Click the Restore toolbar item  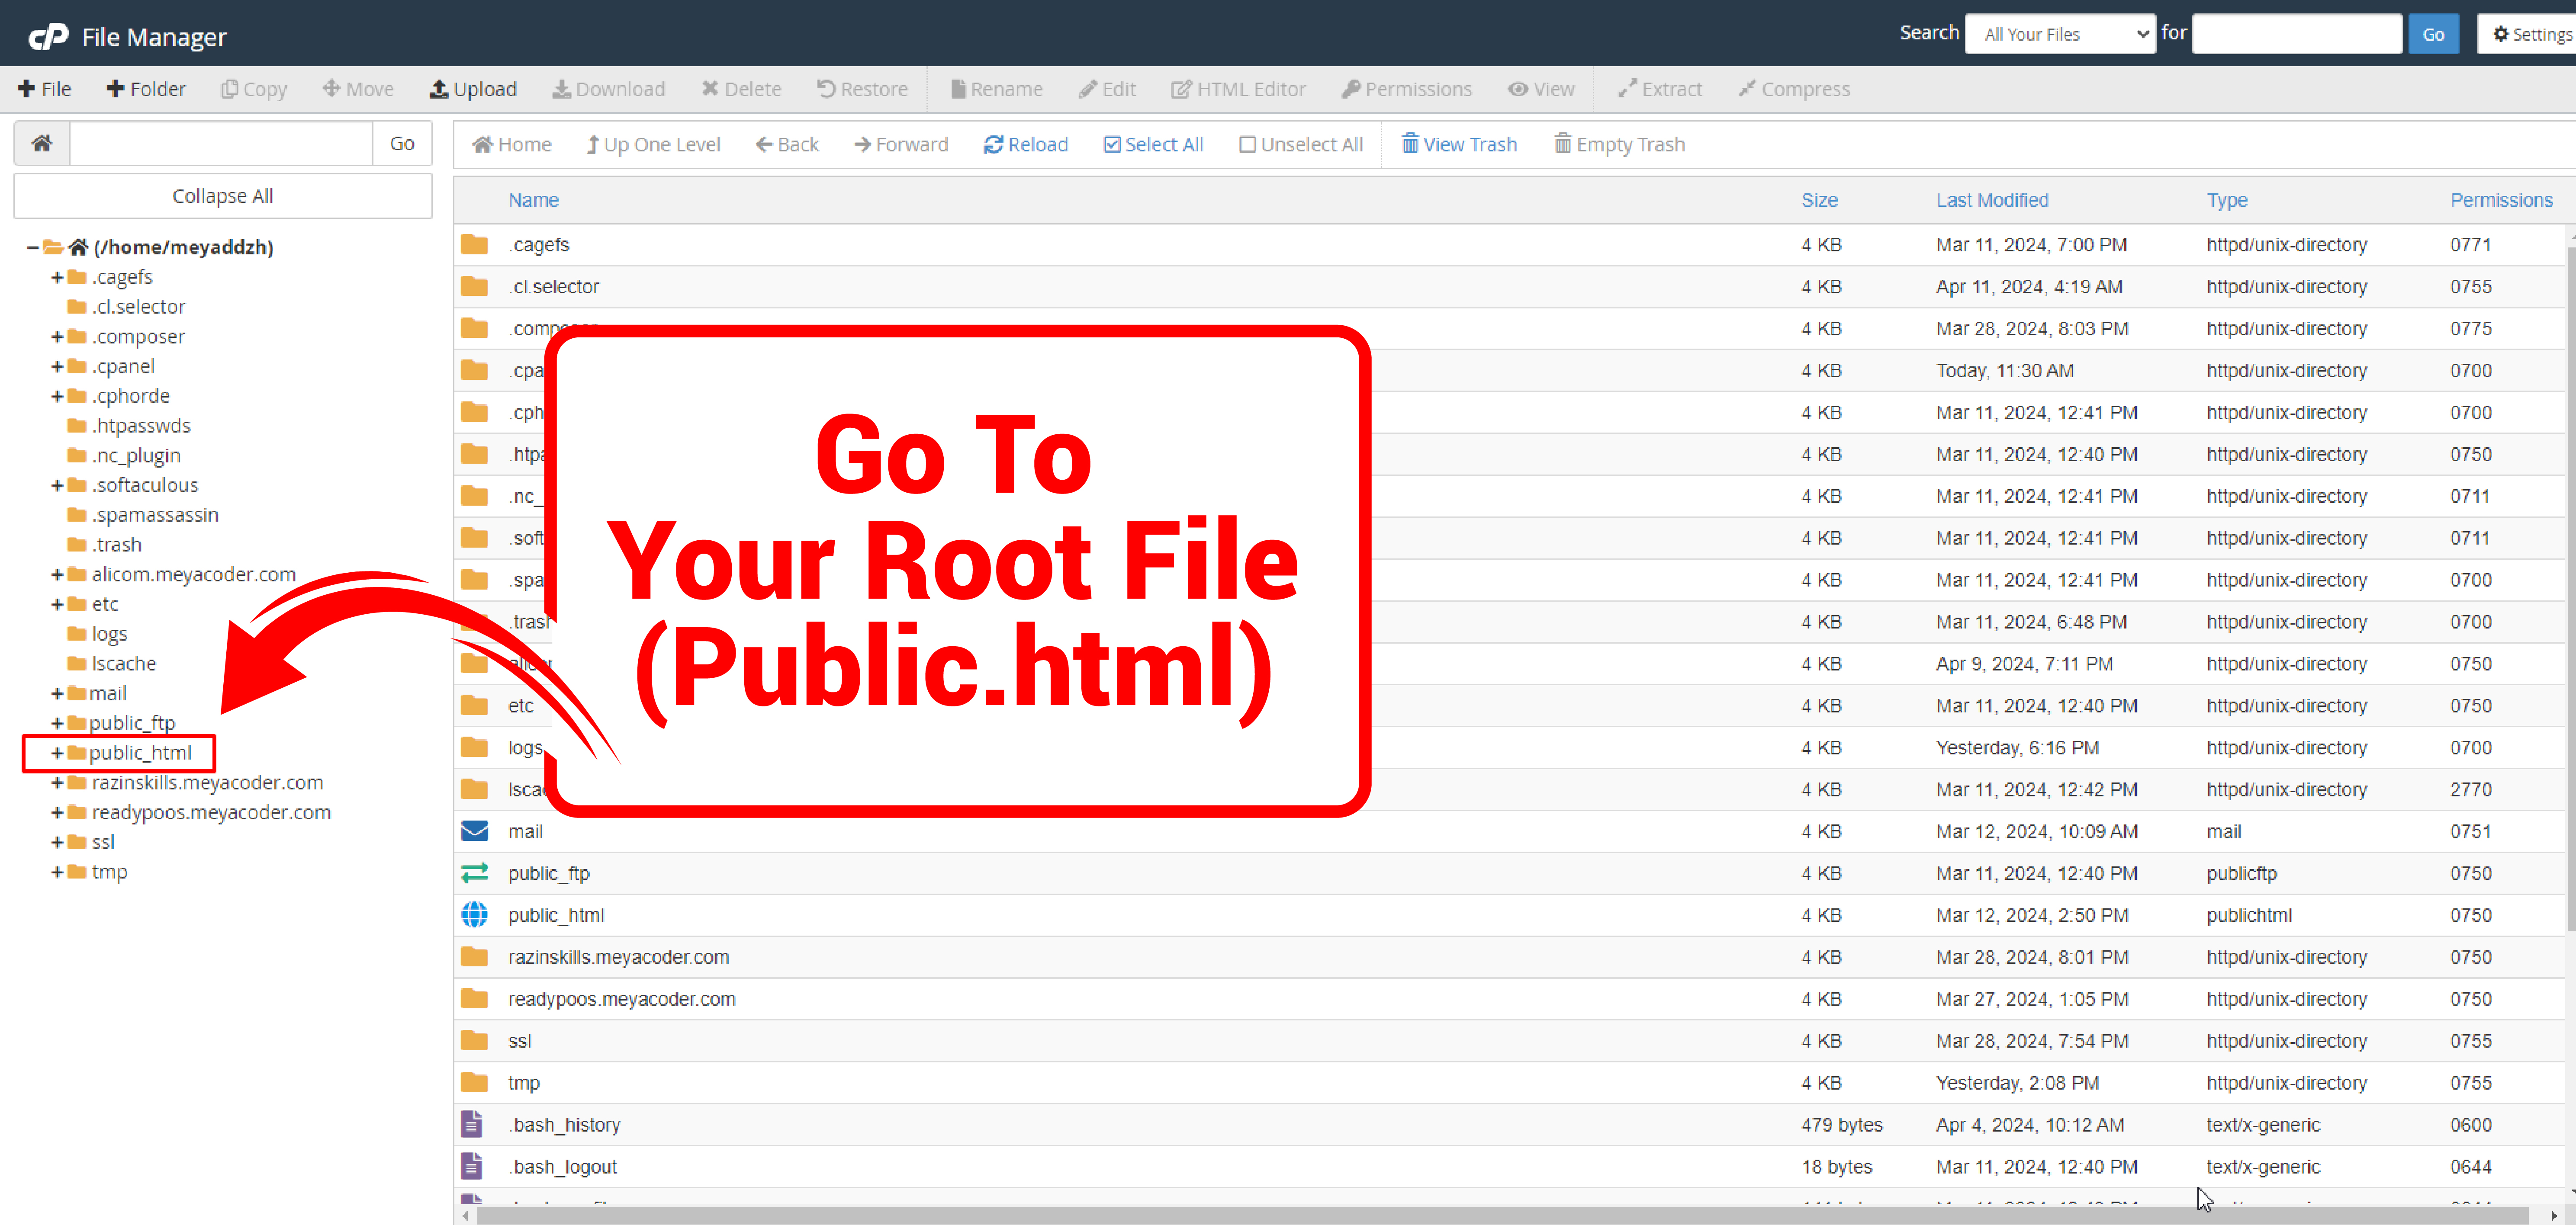click(x=862, y=89)
